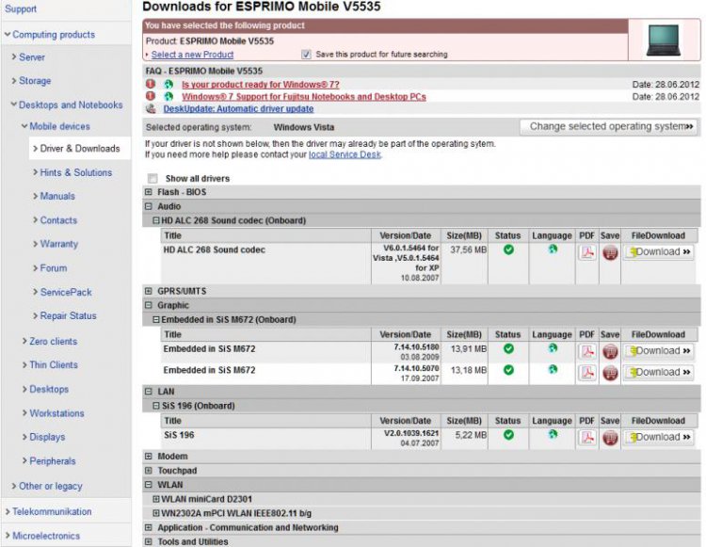Click language globe for SiS 196

(x=553, y=434)
